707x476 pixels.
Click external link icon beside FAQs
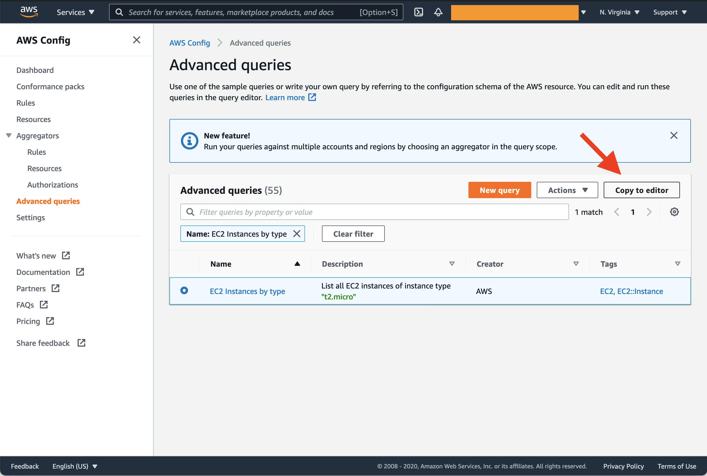click(44, 305)
